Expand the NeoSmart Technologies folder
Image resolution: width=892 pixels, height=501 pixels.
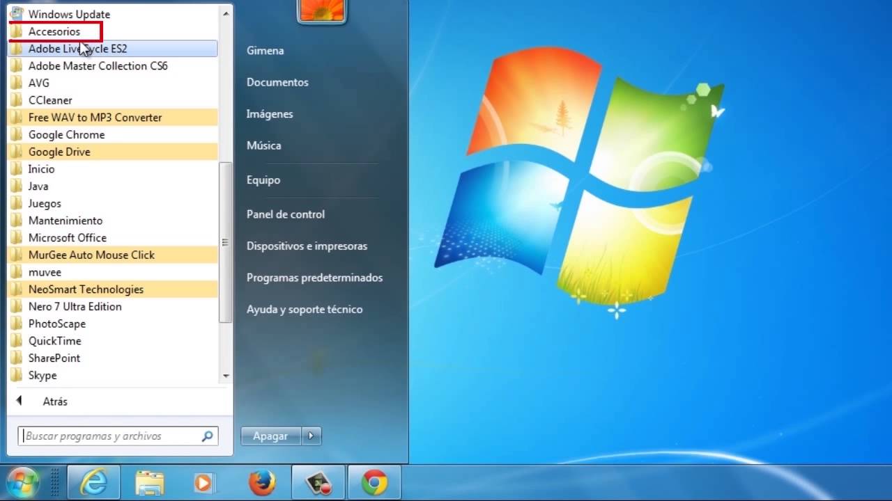114,289
